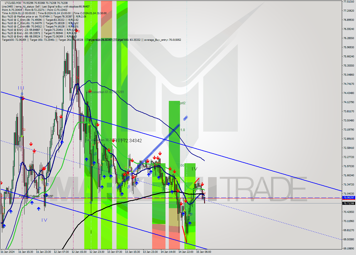
Task: Click the 'average_Buy_entry: 70.015052' text
Action: 162,40
